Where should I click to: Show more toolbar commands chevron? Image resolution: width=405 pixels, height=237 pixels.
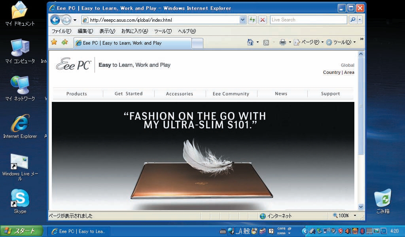click(361, 39)
